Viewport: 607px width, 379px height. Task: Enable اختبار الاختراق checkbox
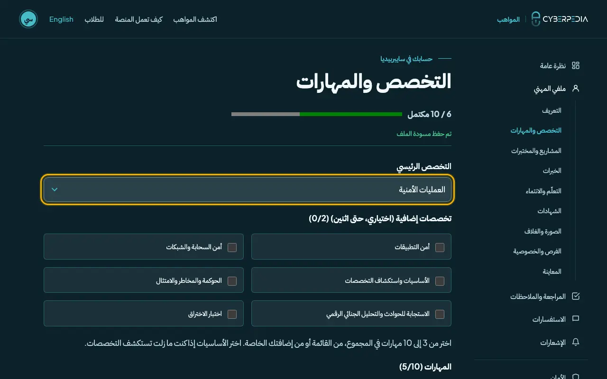coord(232,314)
